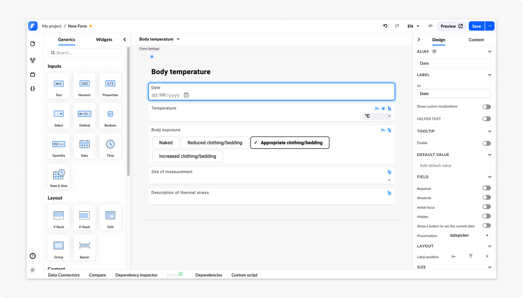Viewport: 523px width, 298px height.
Task: Select the Date input widget
Action: coord(84,146)
